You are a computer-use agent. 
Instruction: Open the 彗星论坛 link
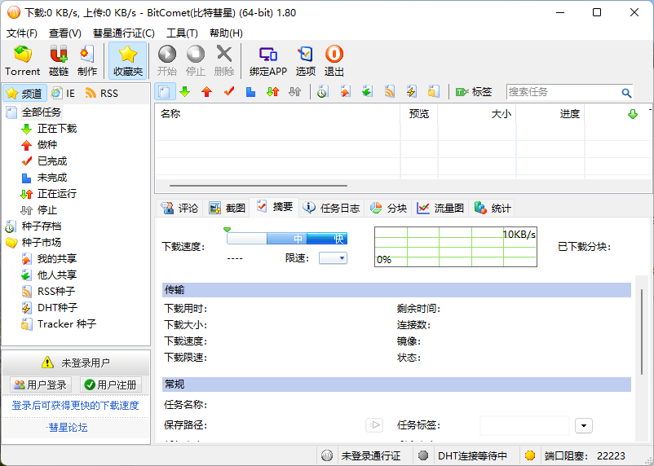(67, 427)
